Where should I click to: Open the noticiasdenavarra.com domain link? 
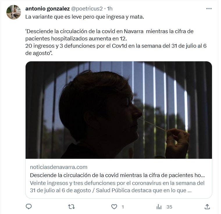[x=59, y=167]
